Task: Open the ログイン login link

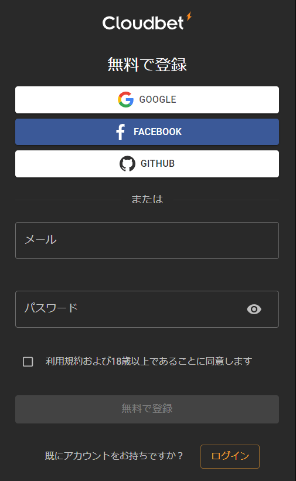Action: [x=230, y=456]
